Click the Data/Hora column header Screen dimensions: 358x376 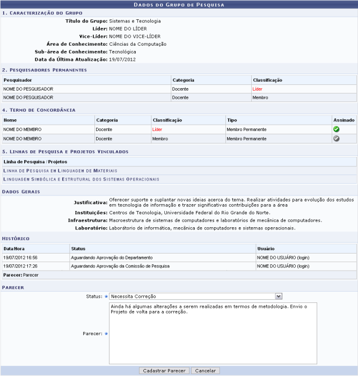pyautogui.click(x=15, y=249)
